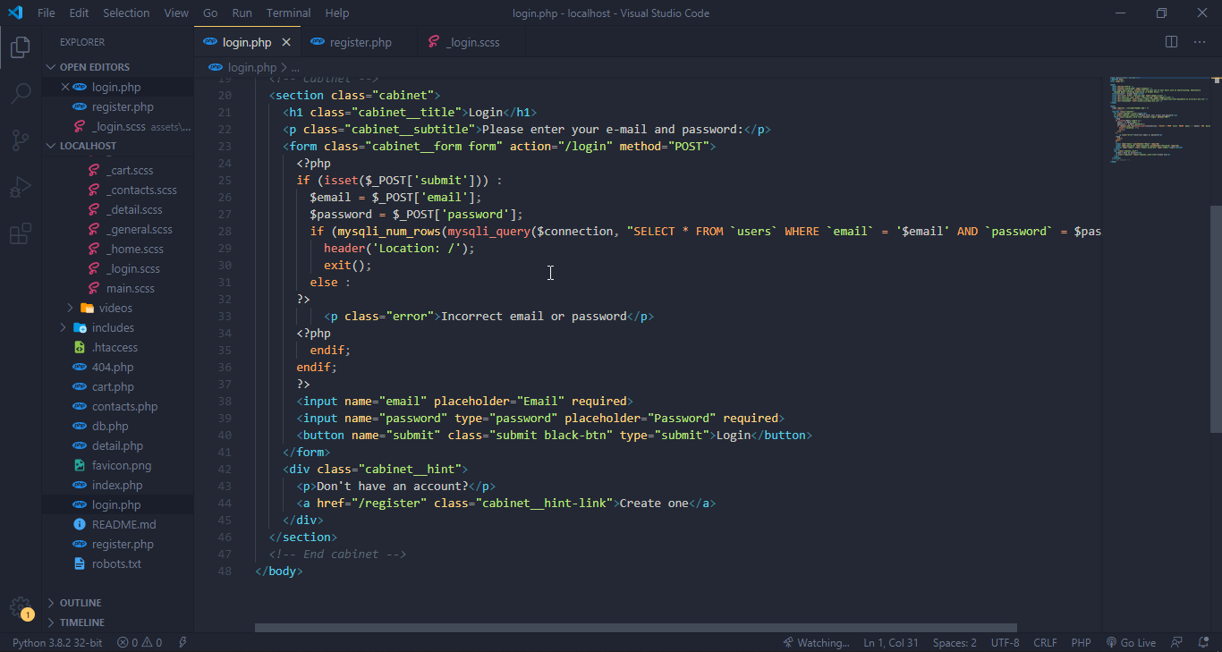Expand the includes folder
This screenshot has width=1222, height=652.
tap(117, 327)
